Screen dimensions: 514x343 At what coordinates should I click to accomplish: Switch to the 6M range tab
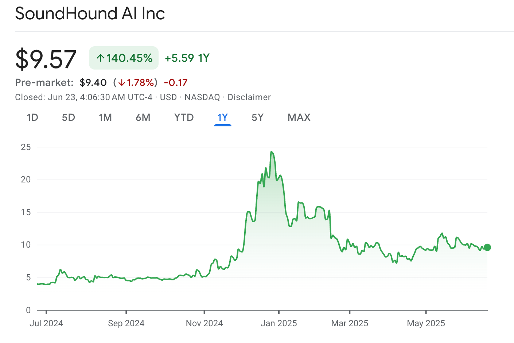pos(143,118)
